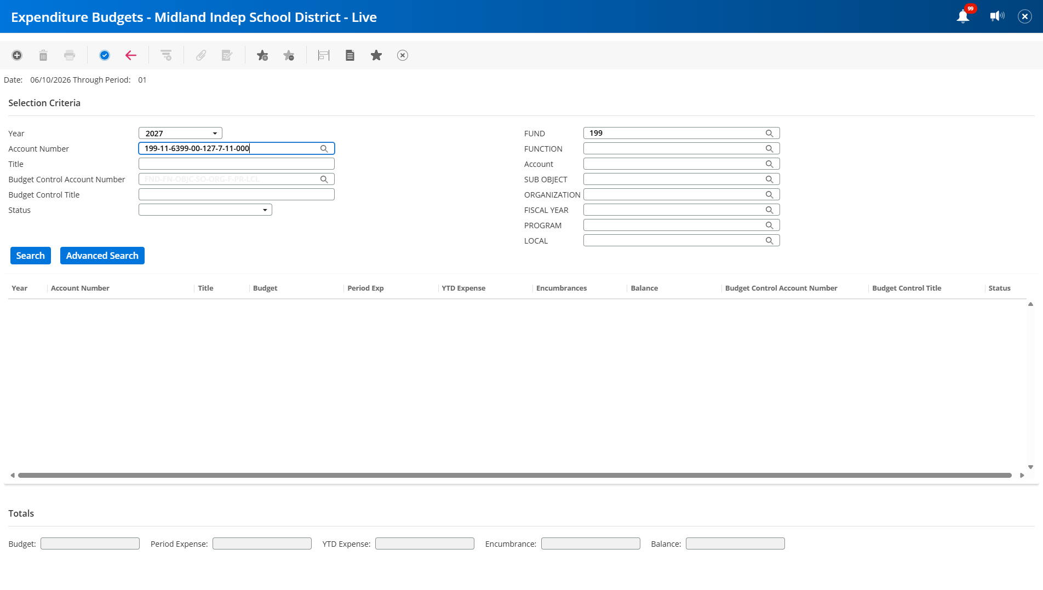This screenshot has width=1043, height=590.
Task: Expand the Status dropdown
Action: click(x=205, y=210)
